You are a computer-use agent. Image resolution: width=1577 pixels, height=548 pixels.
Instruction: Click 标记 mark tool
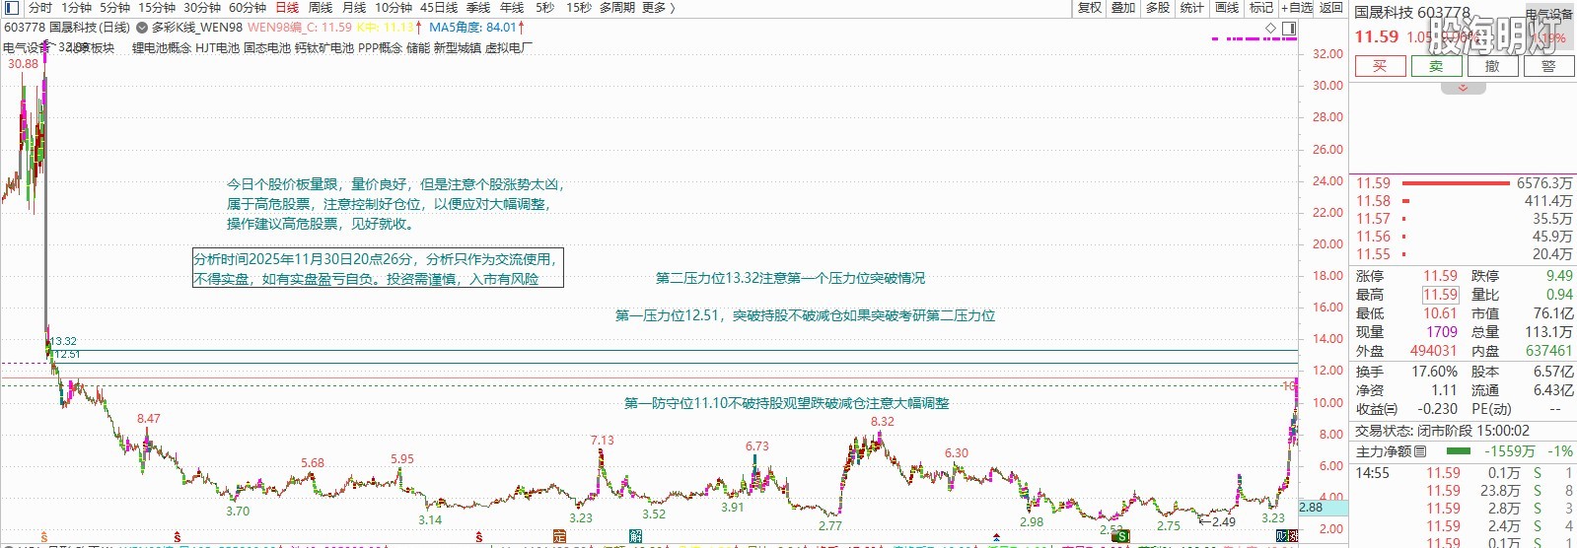[x=1261, y=8]
